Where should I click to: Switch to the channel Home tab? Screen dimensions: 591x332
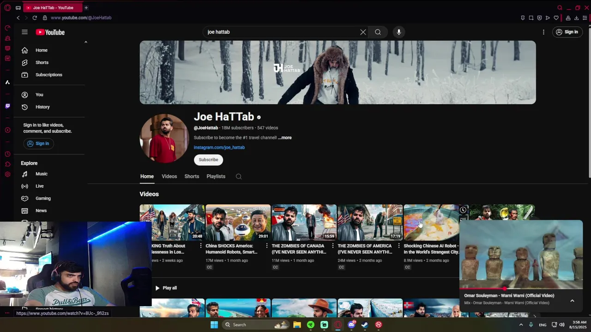pyautogui.click(x=147, y=176)
